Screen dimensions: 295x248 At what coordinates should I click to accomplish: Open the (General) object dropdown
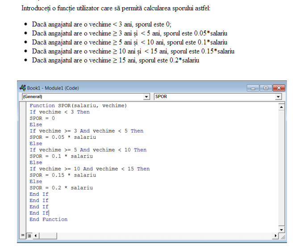point(146,96)
